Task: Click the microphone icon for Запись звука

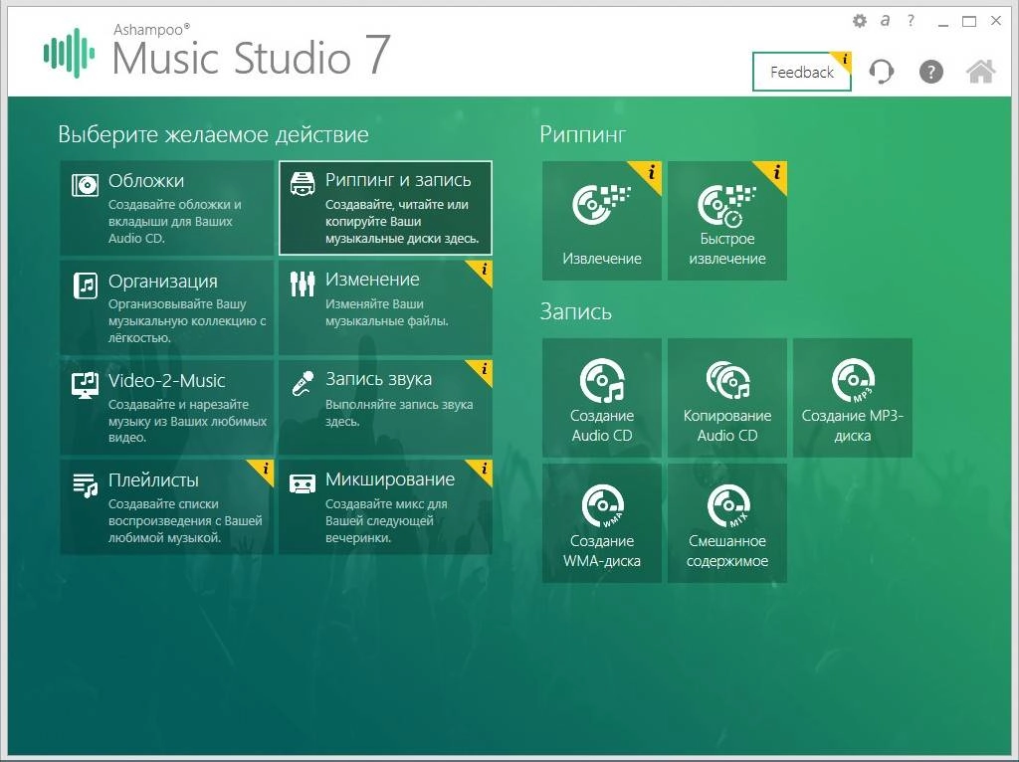Action: (303, 384)
